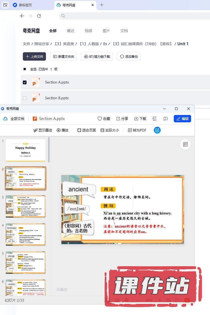Click the blue 编辑 edit button
210x315 pixels.
click(x=182, y=119)
